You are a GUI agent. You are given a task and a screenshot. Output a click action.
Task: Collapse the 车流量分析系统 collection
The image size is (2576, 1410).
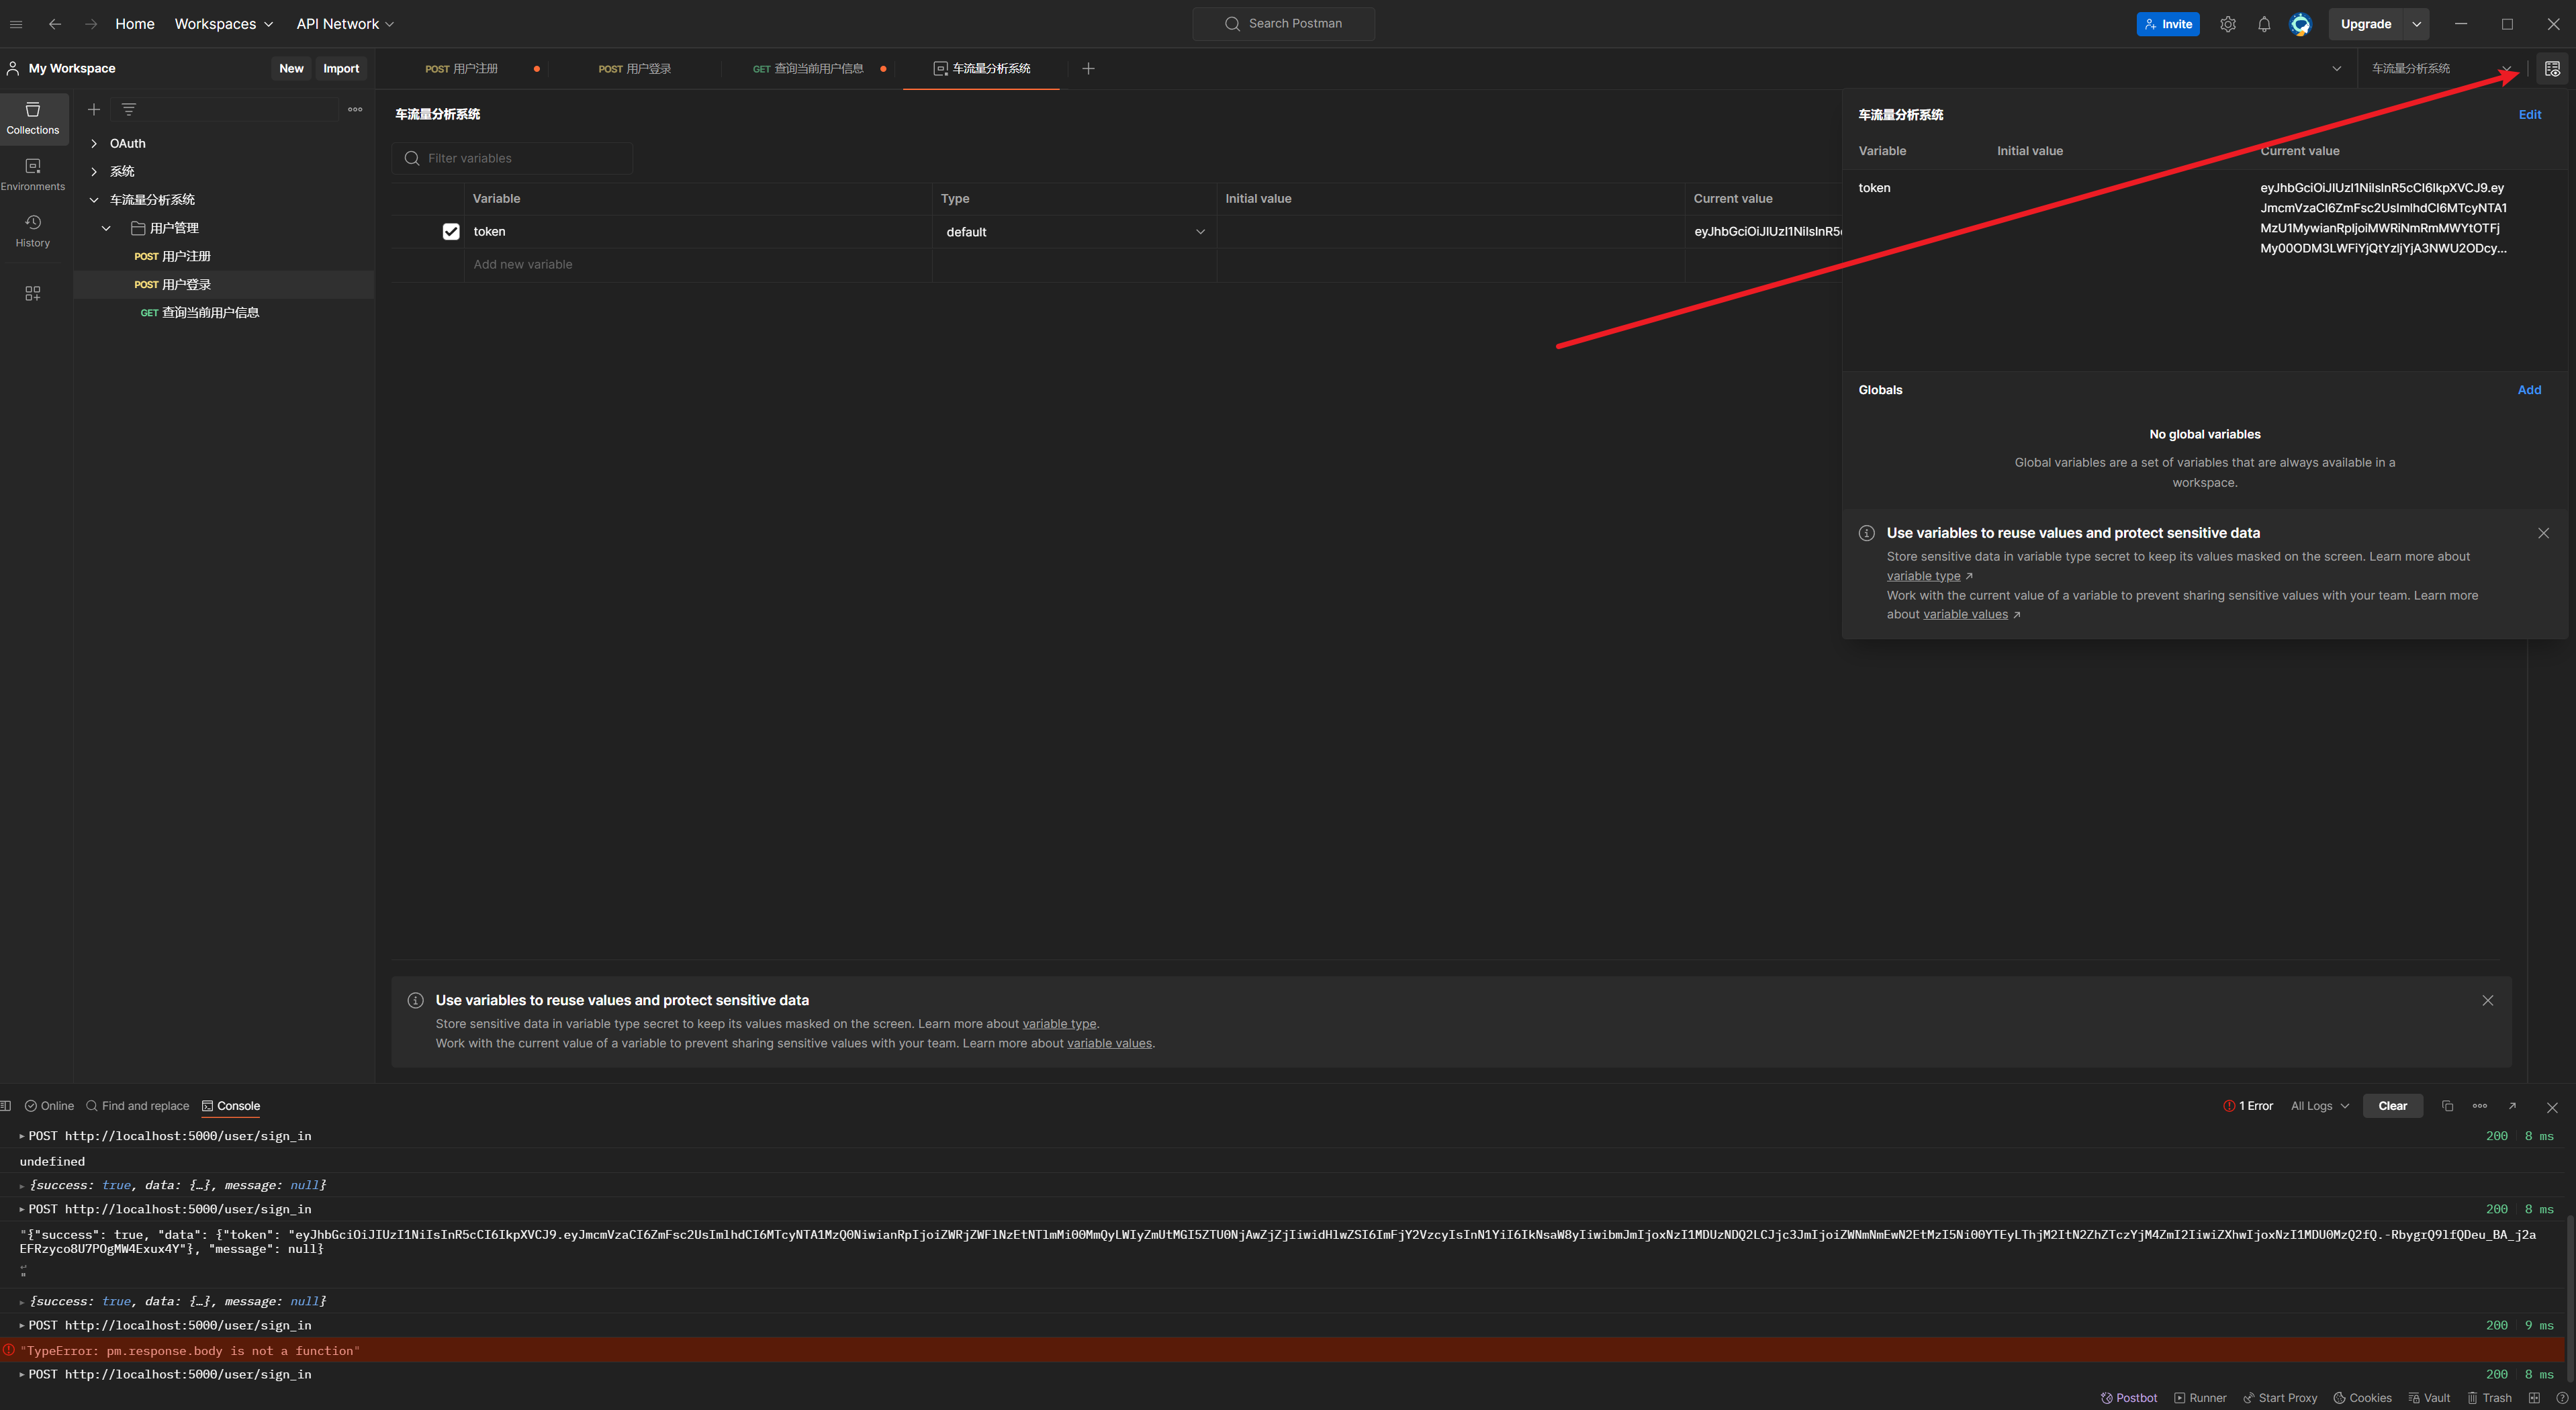(94, 199)
